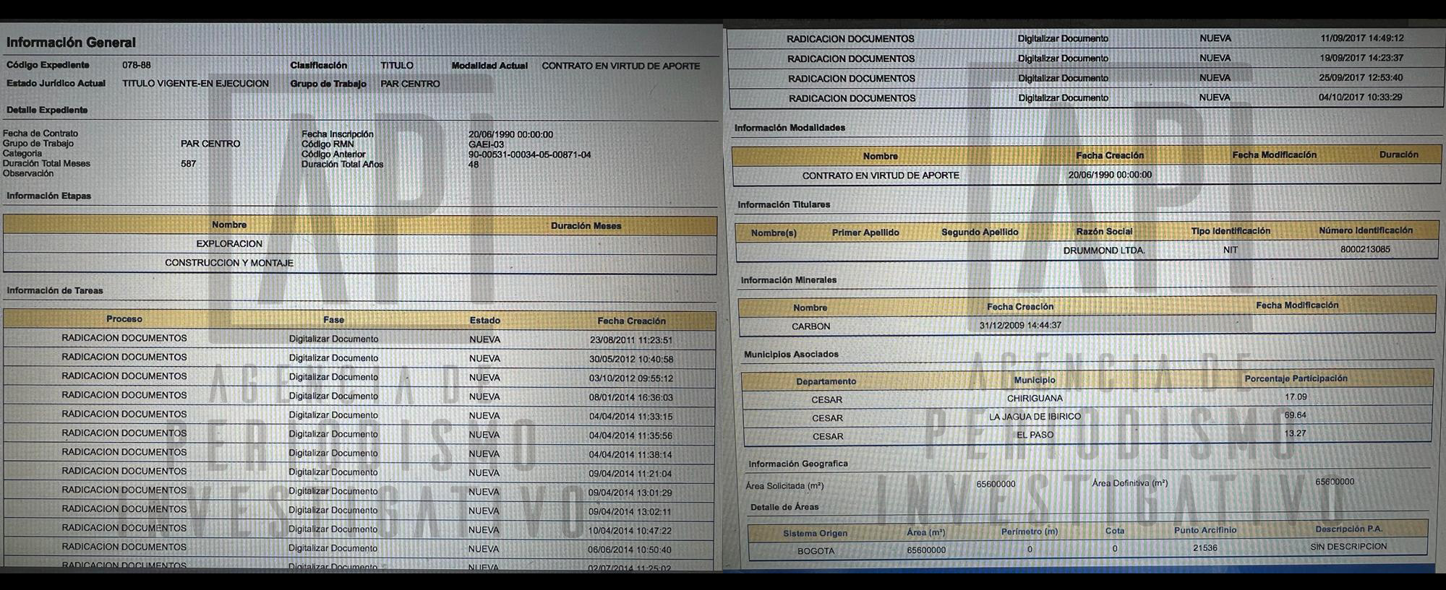Screen dimensions: 1446x590
Task: Click the "Estado" column header
Action: coord(485,321)
